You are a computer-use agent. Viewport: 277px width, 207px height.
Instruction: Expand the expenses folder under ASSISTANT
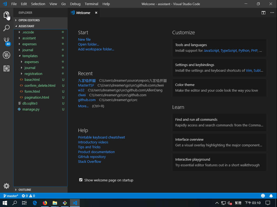pyautogui.click(x=29, y=44)
